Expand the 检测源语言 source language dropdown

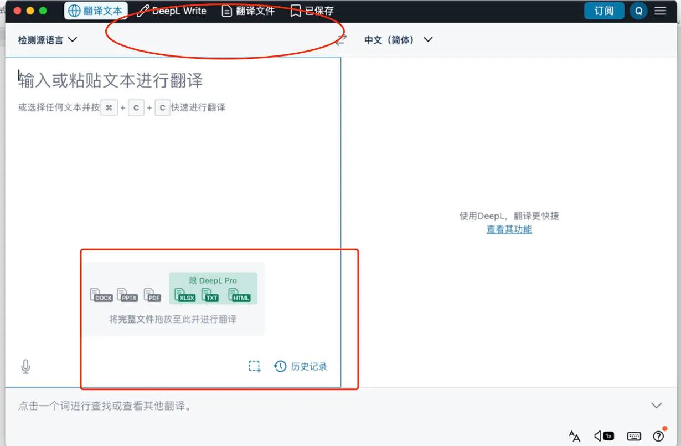click(48, 40)
